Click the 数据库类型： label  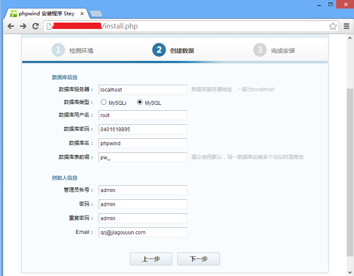[78, 102]
